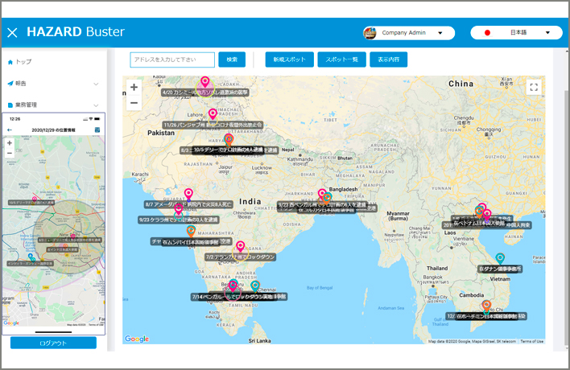This screenshot has width=570, height=370.
Task: Select the pink marker at Bengaluru
Action: point(233,286)
